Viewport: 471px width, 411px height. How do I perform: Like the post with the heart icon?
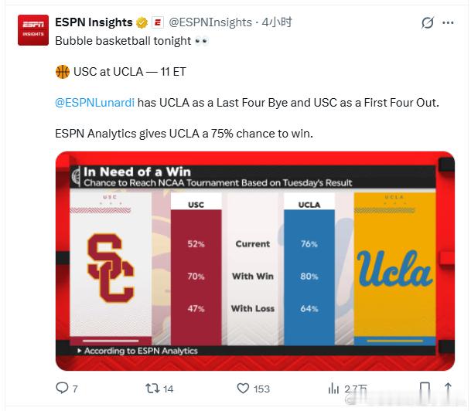coord(243,388)
